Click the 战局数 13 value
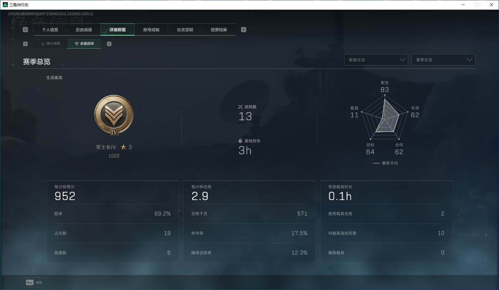499x290 pixels. (245, 116)
